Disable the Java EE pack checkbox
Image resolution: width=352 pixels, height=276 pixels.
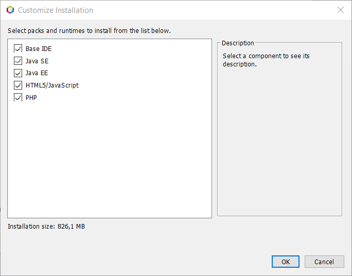click(18, 73)
